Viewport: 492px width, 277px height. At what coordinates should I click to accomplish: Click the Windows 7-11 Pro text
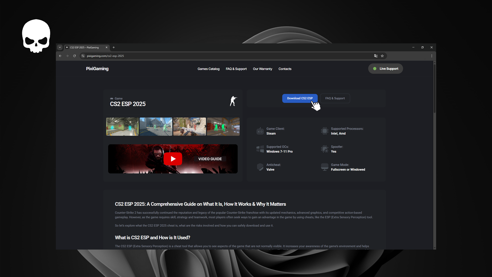[x=279, y=152]
